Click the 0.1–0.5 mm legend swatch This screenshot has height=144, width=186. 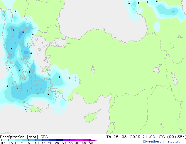coord(5,140)
